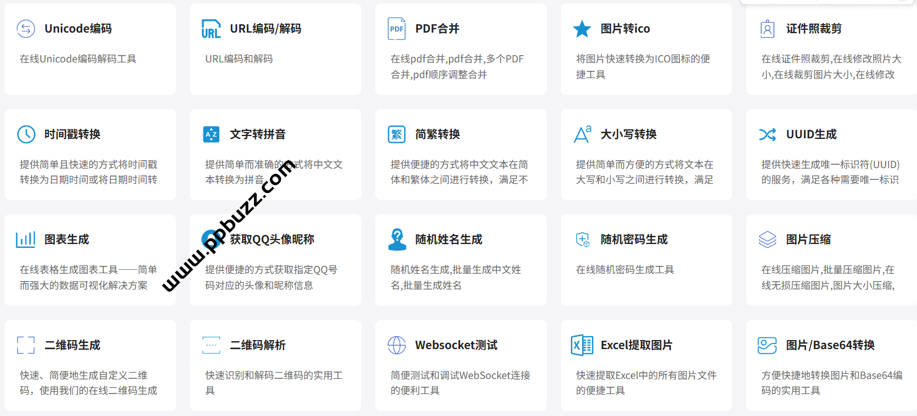This screenshot has width=917, height=416.
Task: Click the AZ icon for 文字转拼音
Action: [x=211, y=134]
